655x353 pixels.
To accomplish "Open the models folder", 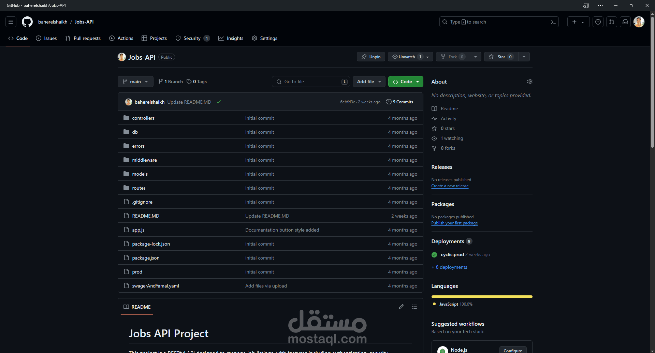I will (x=140, y=174).
